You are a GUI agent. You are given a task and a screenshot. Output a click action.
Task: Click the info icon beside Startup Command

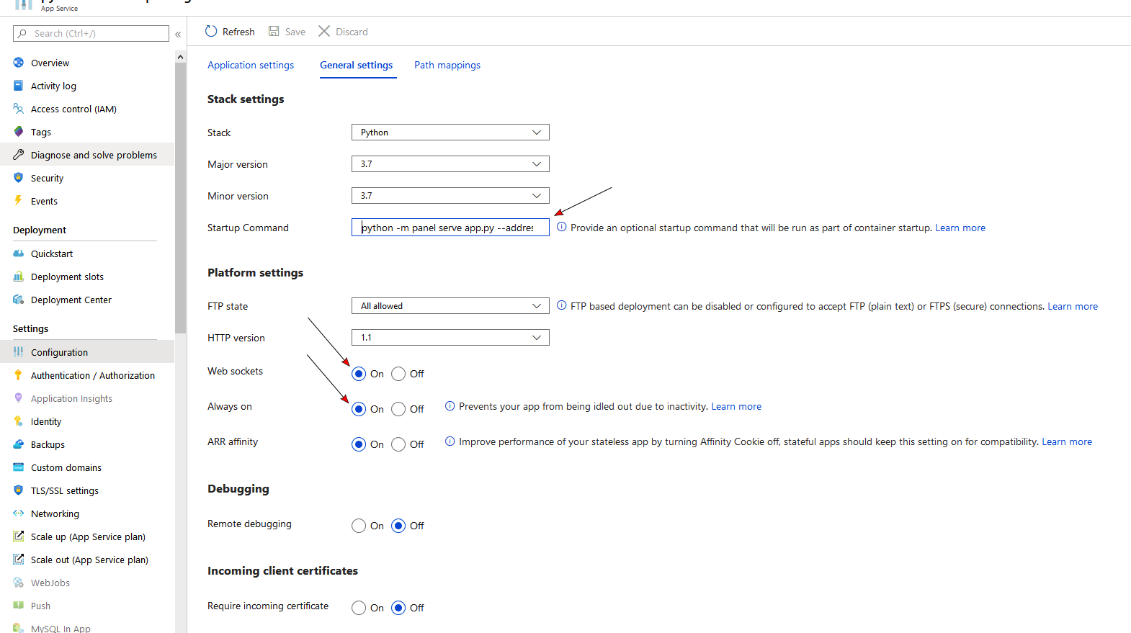[562, 227]
